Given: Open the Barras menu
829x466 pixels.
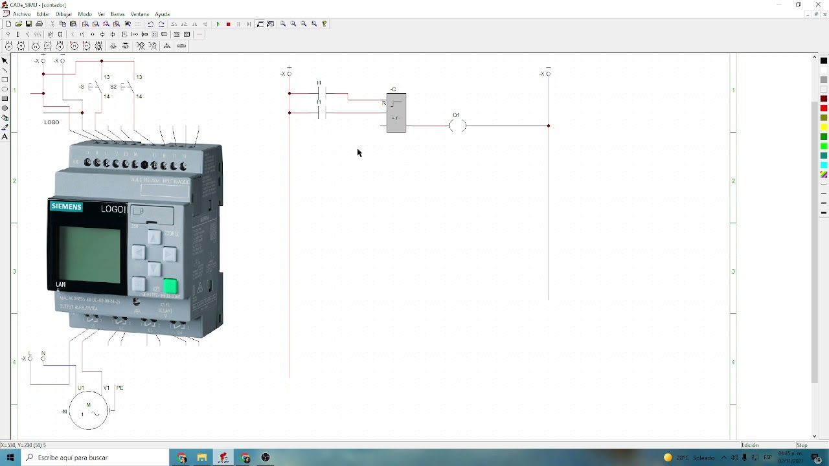Looking at the screenshot, I should pos(118,14).
